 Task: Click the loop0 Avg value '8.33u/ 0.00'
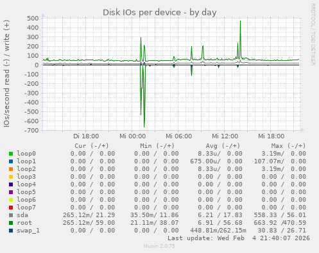click(220, 154)
